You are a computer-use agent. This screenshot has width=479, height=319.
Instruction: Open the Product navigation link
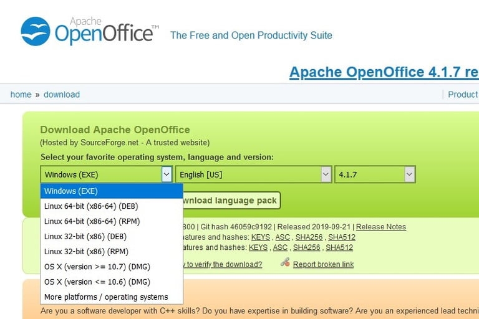463,95
